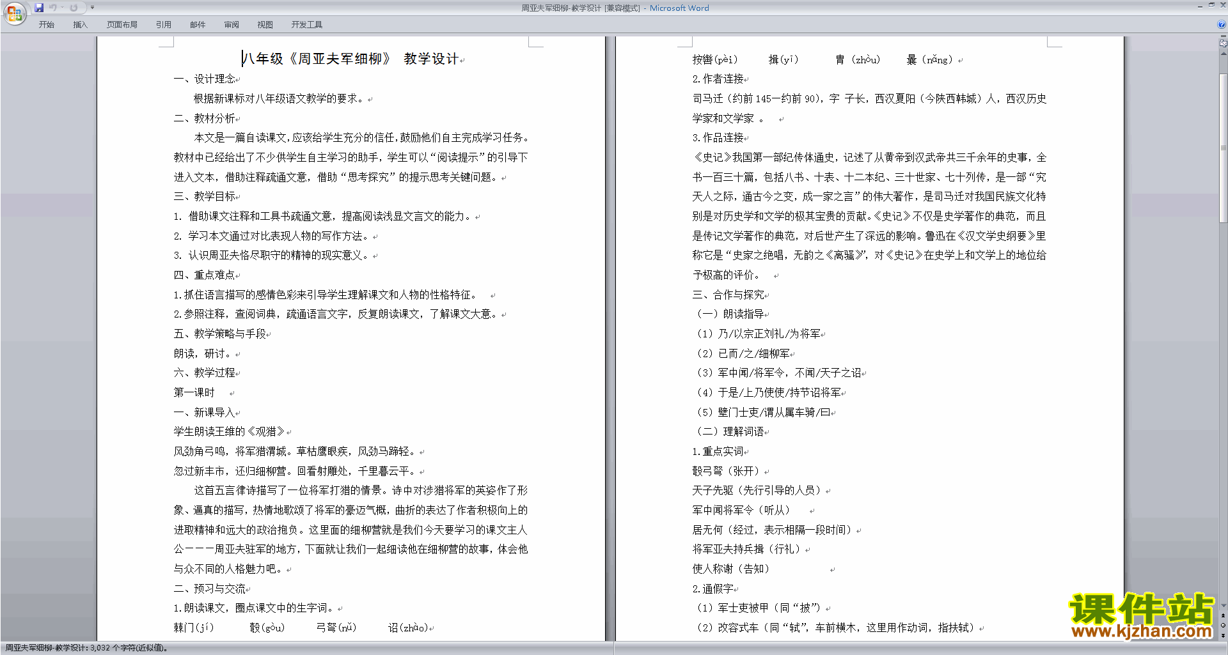The width and height of the screenshot is (1228, 655).
Task: Click the Undo arrow icon
Action: coord(52,8)
